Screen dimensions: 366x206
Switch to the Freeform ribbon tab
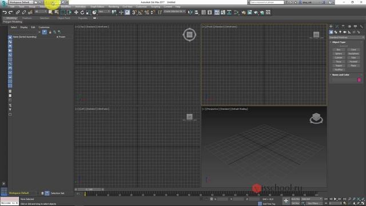27,18
